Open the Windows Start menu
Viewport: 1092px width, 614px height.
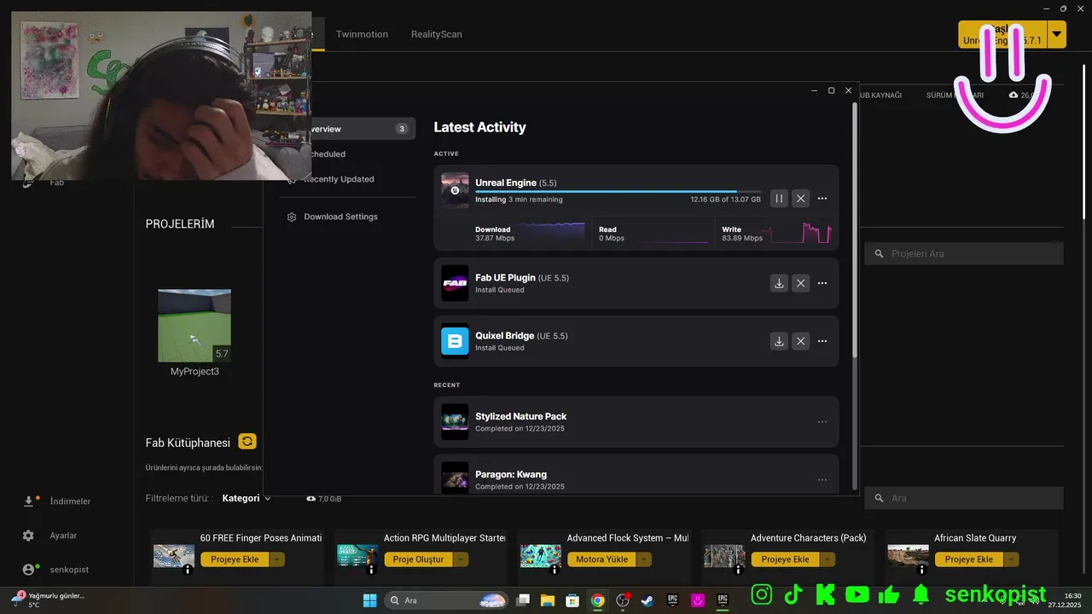pos(370,600)
